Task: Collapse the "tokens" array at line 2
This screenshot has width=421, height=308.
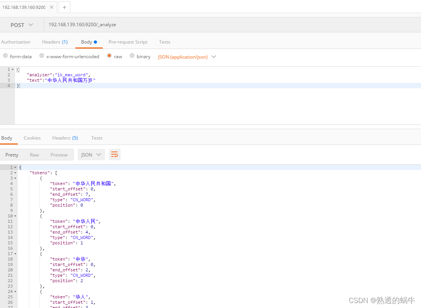Action: pyautogui.click(x=15, y=173)
